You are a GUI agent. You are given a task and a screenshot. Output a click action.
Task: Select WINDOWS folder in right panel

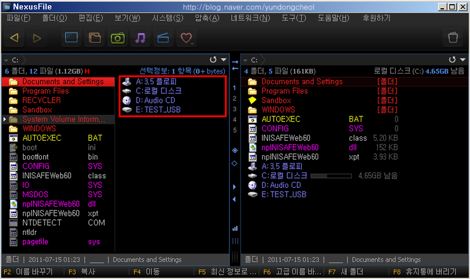pos(278,110)
